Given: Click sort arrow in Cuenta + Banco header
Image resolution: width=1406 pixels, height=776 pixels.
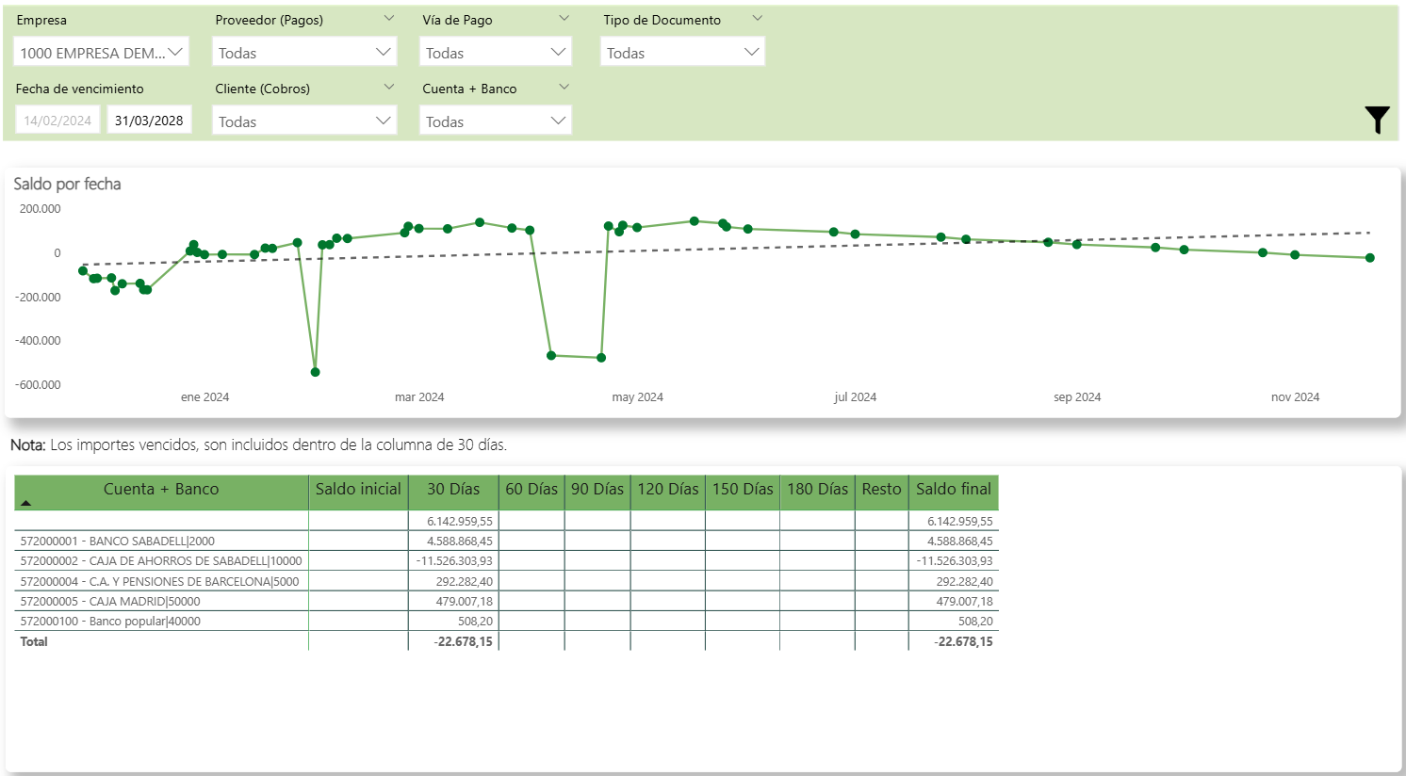Looking at the screenshot, I should click(26, 503).
